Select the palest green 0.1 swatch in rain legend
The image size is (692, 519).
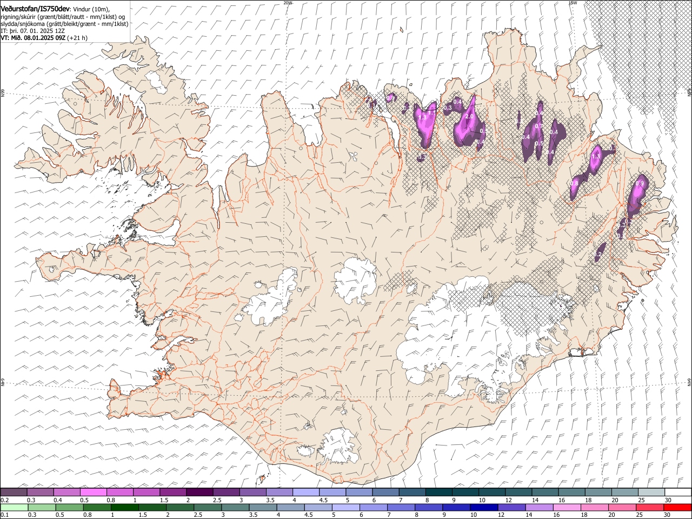[14, 507]
